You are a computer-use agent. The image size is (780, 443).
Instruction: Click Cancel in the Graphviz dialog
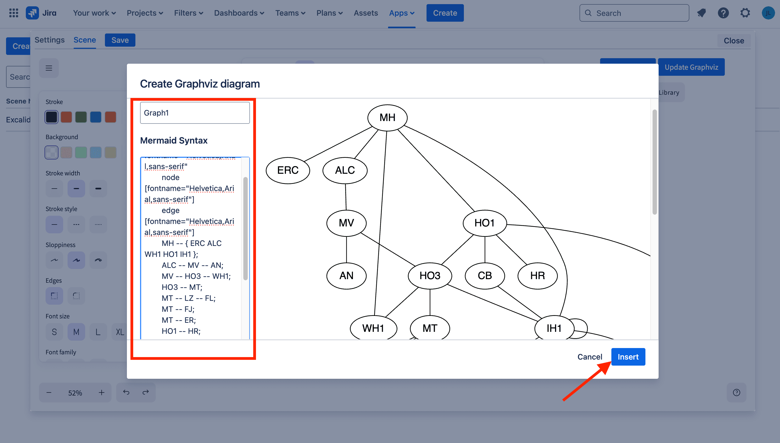[589, 357]
